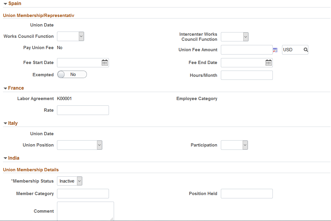Click the Member Category field
Image resolution: width=331 pixels, height=221 pixels.
click(x=83, y=194)
